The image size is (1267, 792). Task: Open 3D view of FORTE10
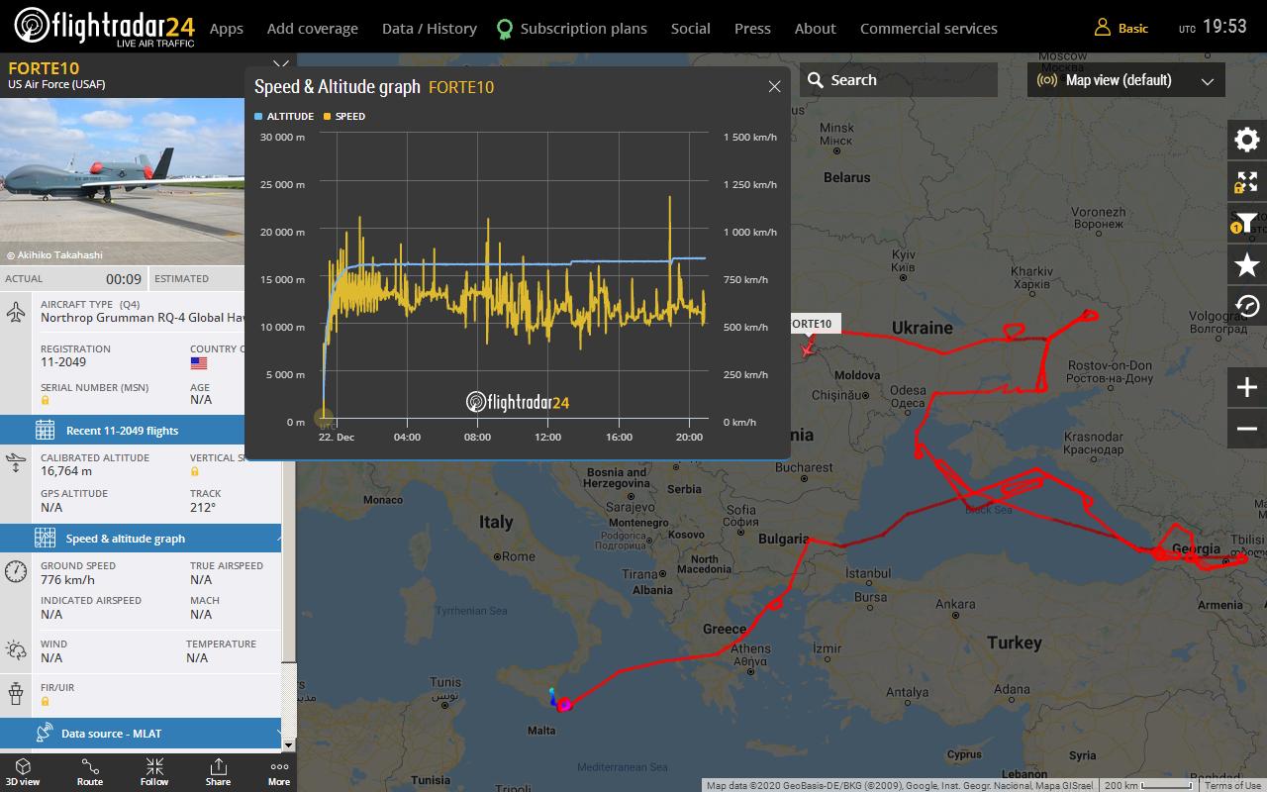point(23,772)
